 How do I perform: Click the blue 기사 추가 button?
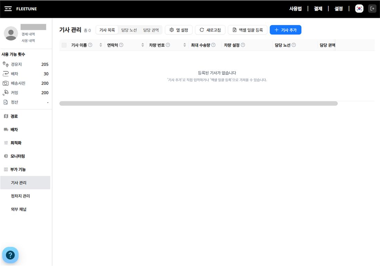click(x=285, y=30)
